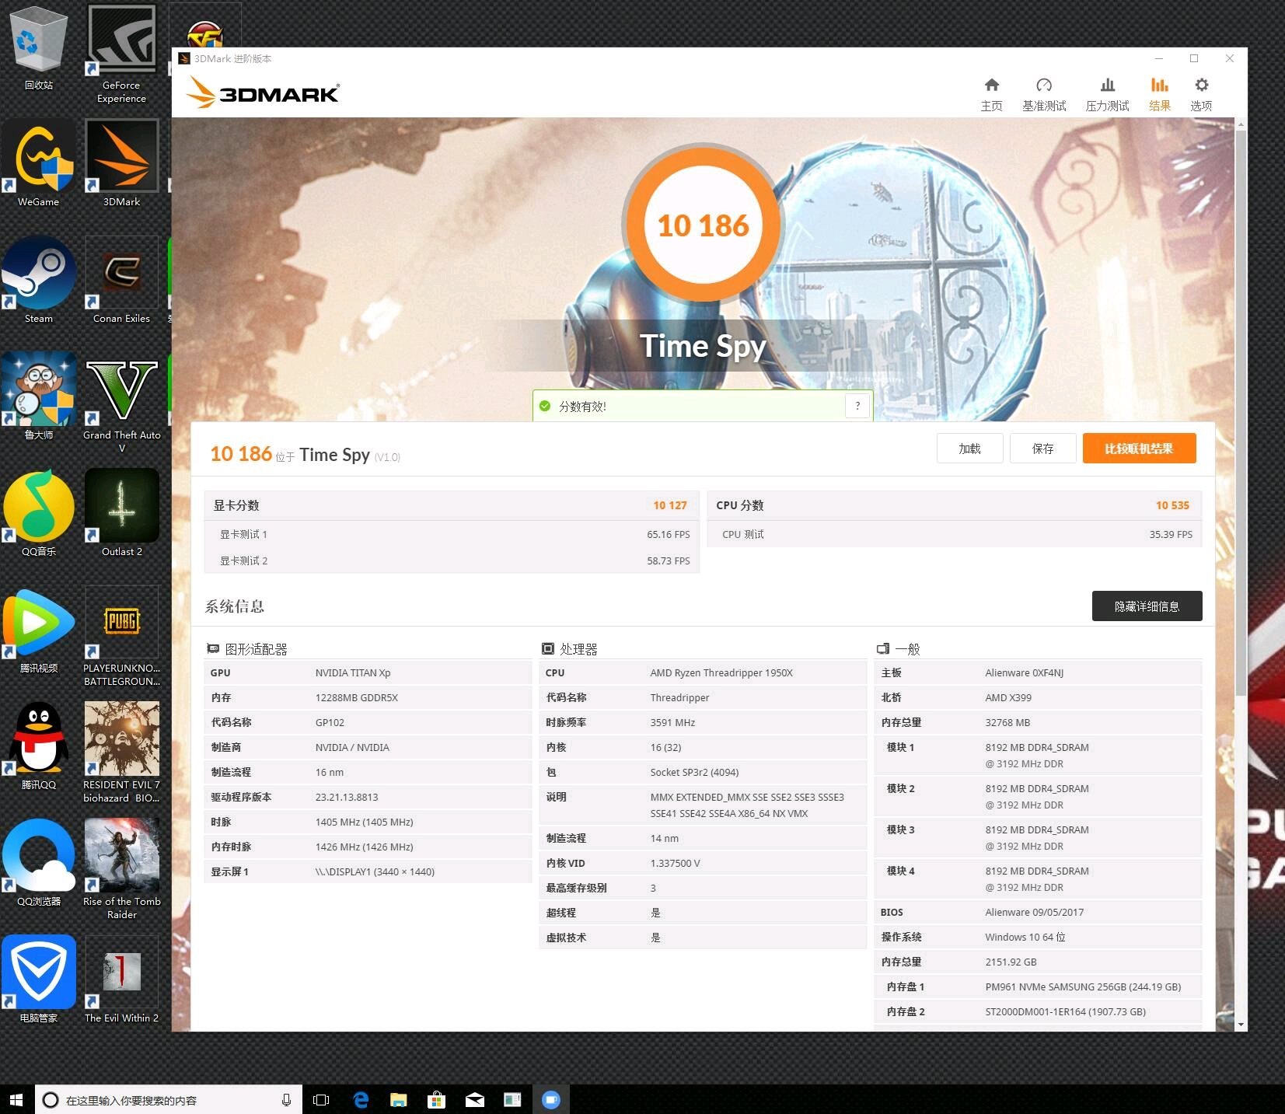Click AMD Ryzen Threadripper 1950X value
The width and height of the screenshot is (1285, 1114).
(x=721, y=672)
